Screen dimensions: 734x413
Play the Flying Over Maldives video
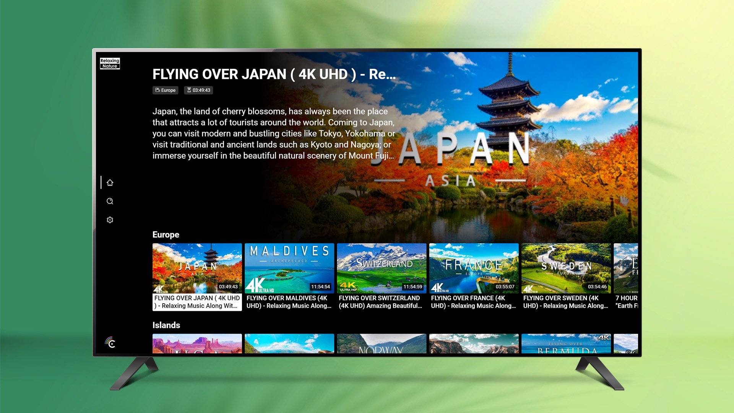[289, 268]
